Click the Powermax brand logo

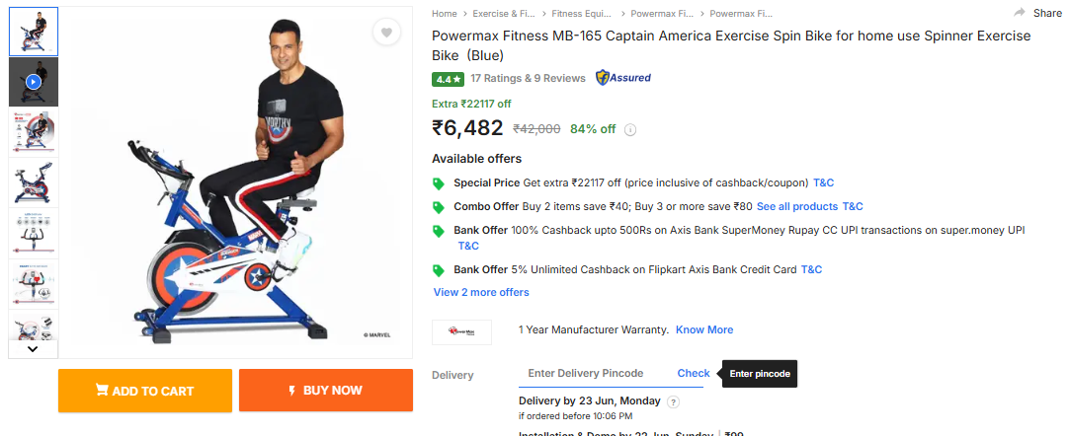click(462, 330)
